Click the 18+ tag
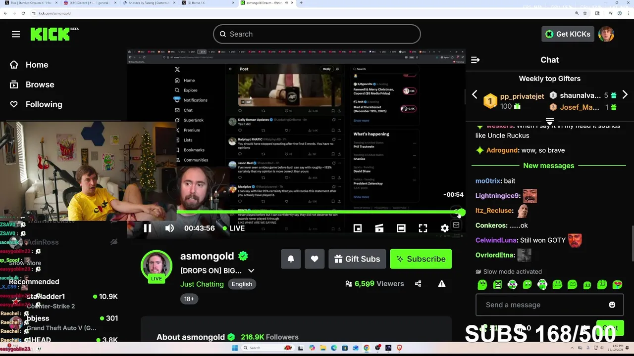634x356 pixels. point(189,299)
